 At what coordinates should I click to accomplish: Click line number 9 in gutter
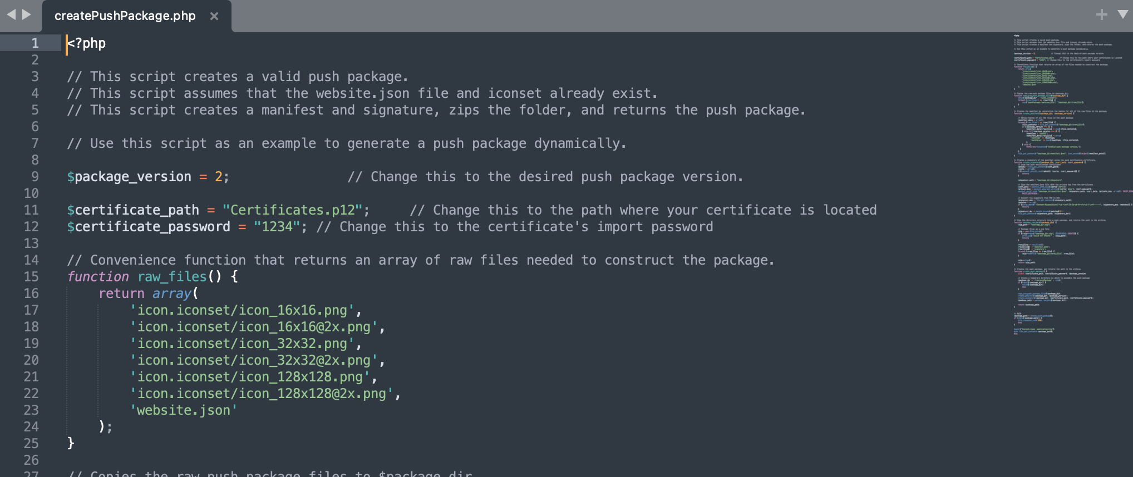pos(35,177)
